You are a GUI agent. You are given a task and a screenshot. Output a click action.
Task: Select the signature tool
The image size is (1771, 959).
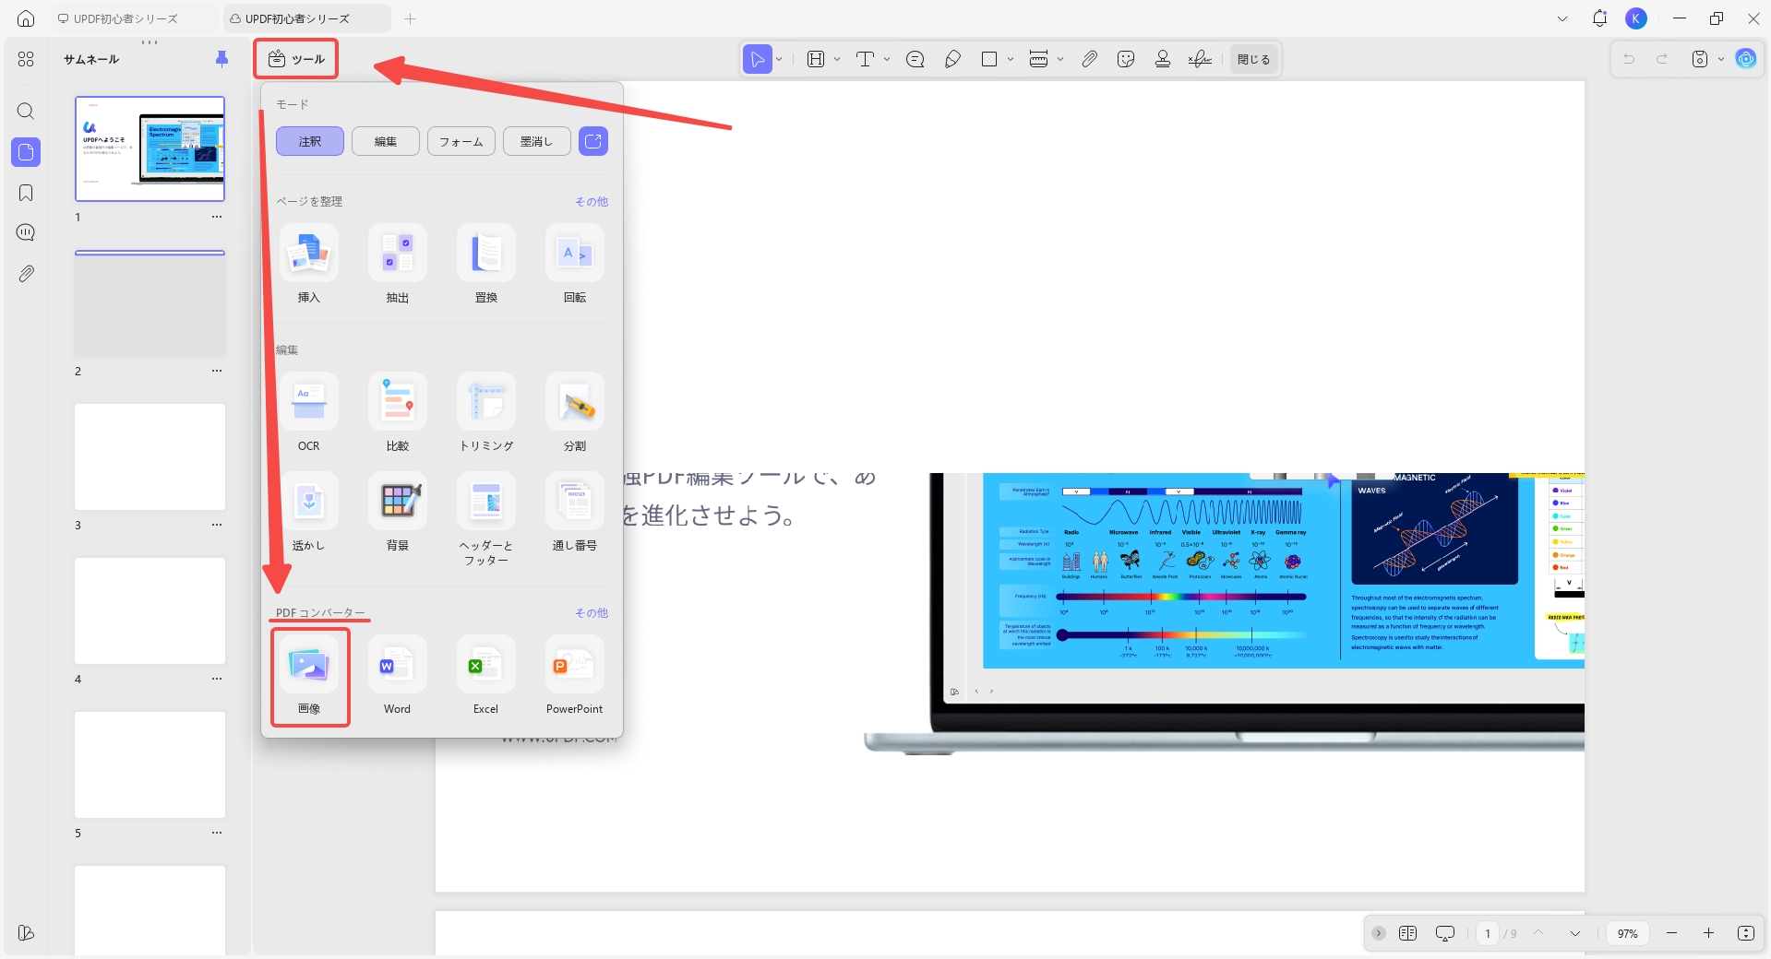tap(1200, 59)
